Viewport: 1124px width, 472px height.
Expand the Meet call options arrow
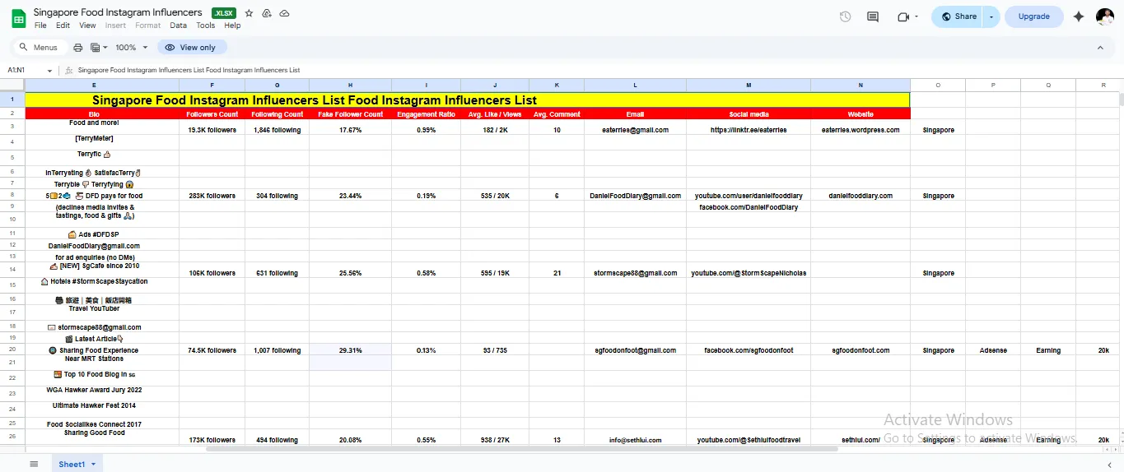(917, 16)
